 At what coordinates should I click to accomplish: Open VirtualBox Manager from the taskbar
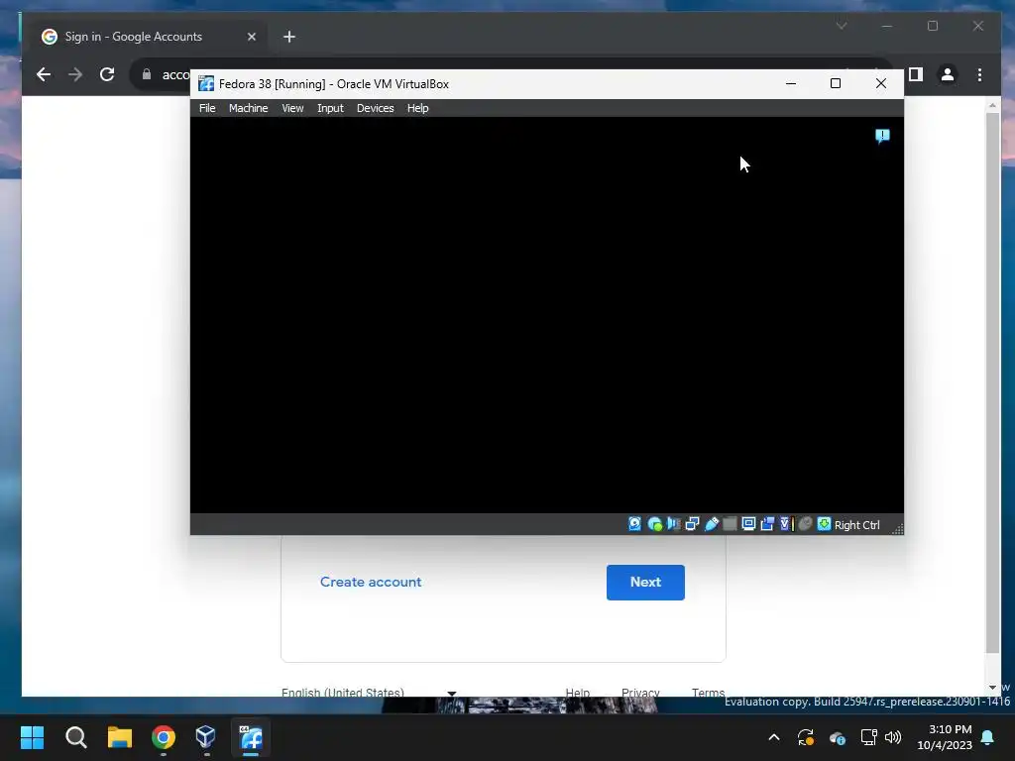point(206,737)
